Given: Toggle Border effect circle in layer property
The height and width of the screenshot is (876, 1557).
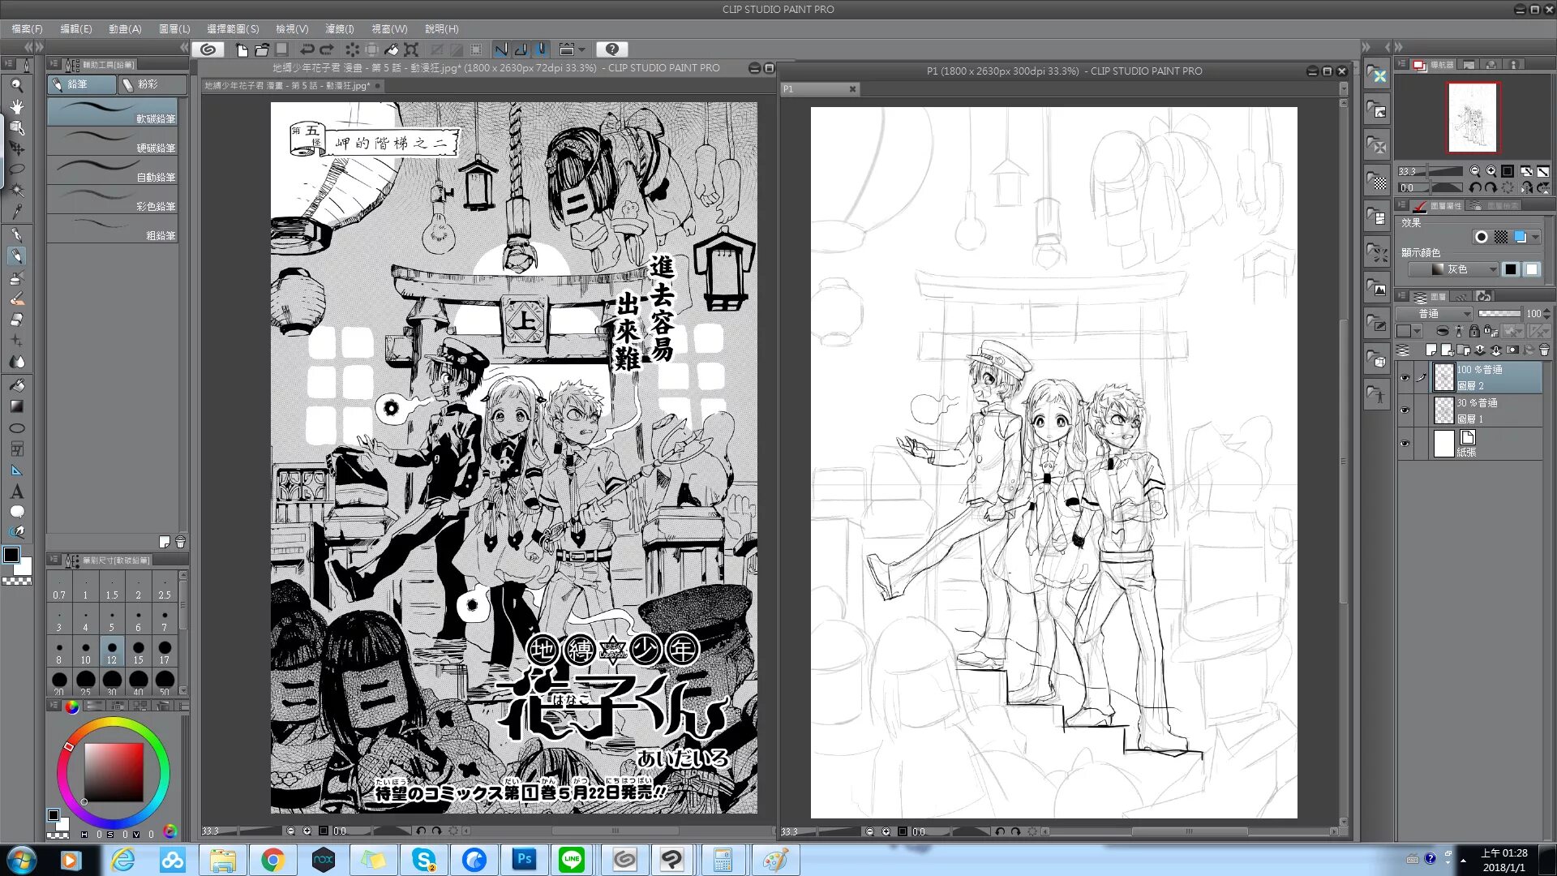Looking at the screenshot, I should [1482, 237].
